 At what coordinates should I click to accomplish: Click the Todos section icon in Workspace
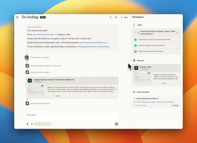[134, 25]
